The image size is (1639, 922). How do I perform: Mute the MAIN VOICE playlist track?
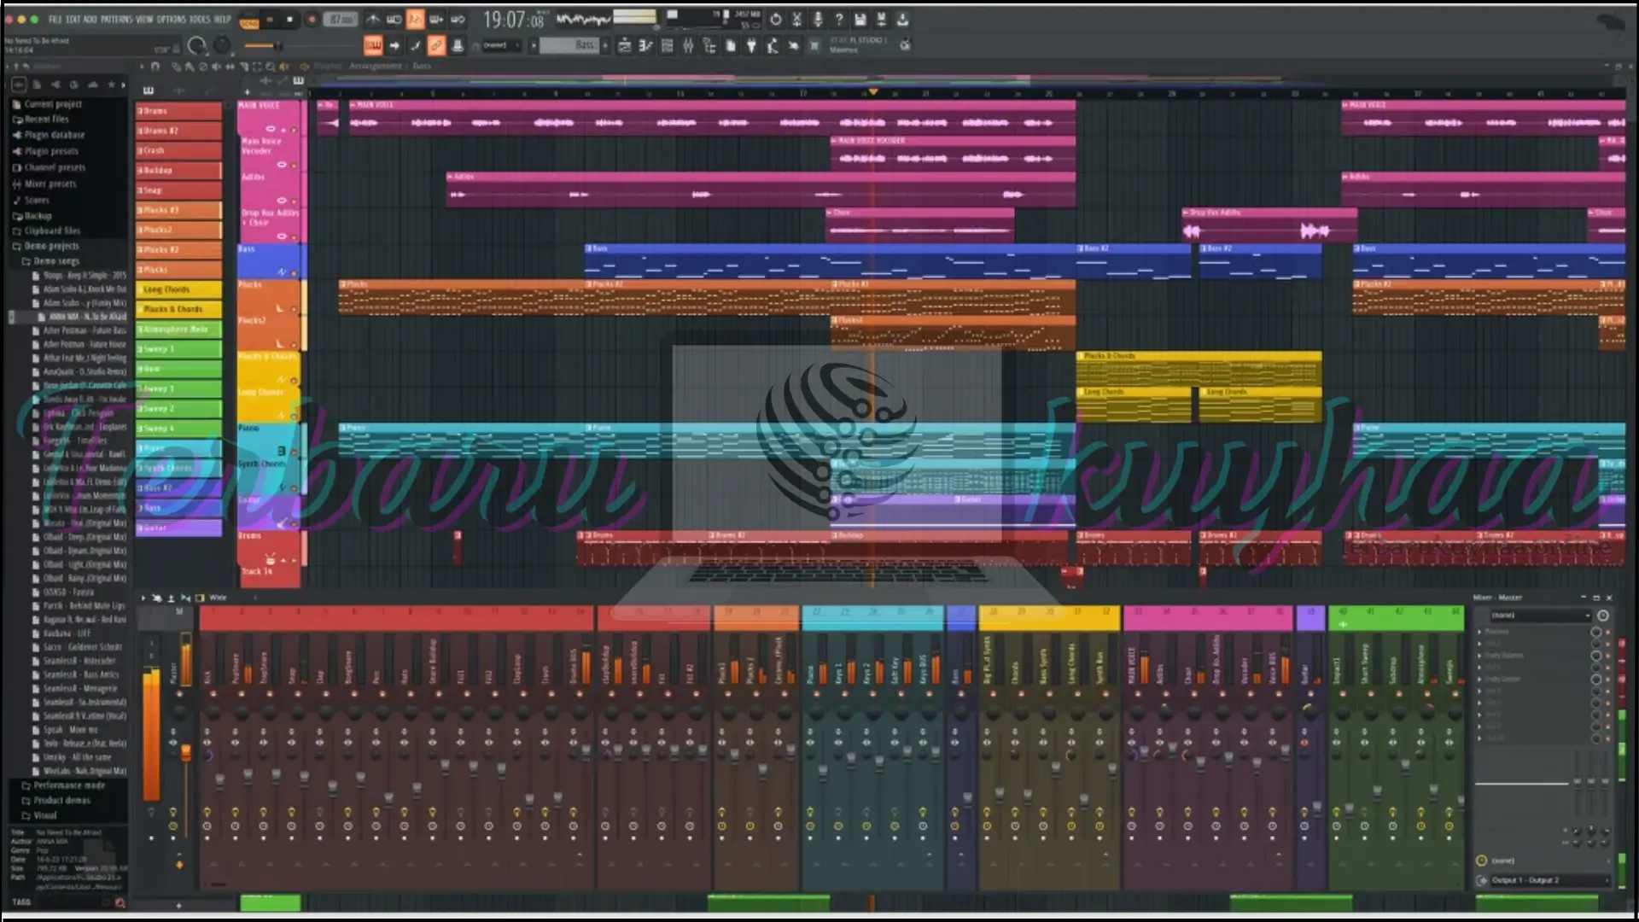pyautogui.click(x=294, y=130)
